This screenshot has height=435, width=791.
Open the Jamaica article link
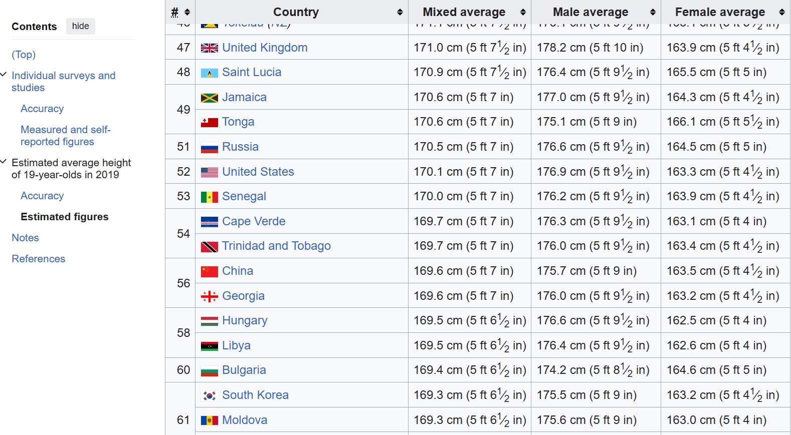point(244,97)
